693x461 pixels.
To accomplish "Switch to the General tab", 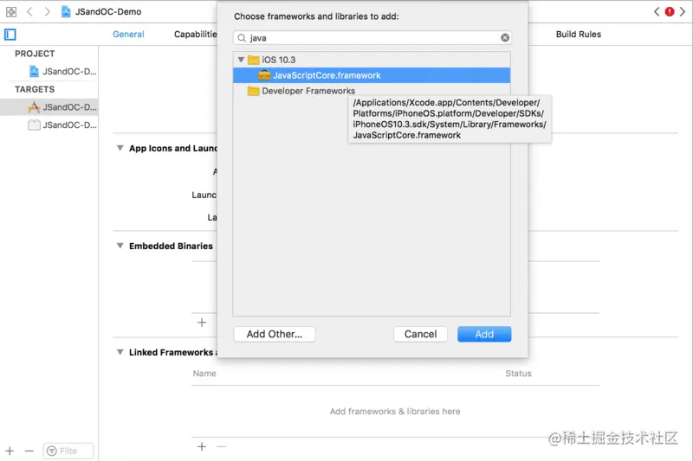I will point(128,35).
